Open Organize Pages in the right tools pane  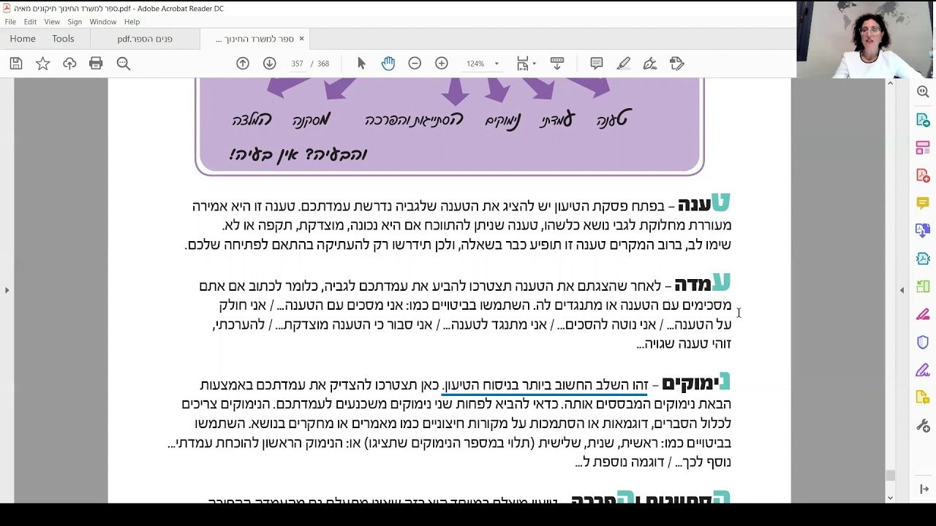[923, 286]
